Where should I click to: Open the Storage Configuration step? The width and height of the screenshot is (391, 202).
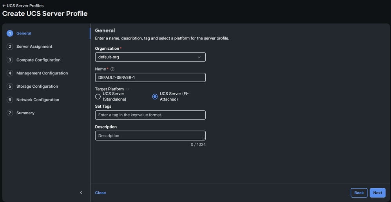pyautogui.click(x=37, y=87)
